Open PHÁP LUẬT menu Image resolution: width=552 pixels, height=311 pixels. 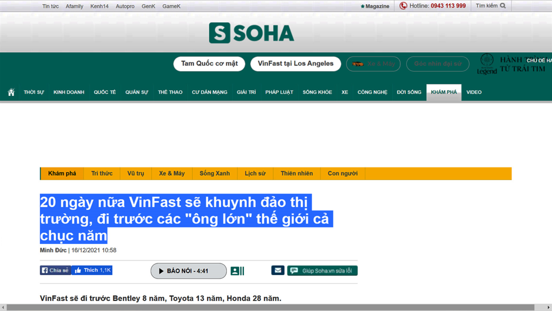279,92
